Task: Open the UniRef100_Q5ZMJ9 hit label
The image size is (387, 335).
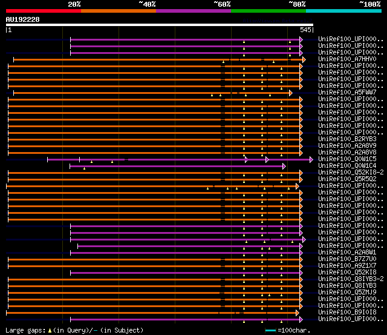Action: click(347, 292)
